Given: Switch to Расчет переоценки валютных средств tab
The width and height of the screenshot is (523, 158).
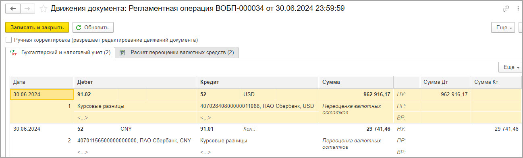Looking at the screenshot, I should 176,53.
